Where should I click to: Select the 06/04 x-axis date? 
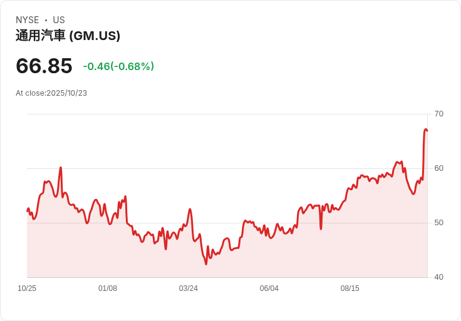pos(269,288)
